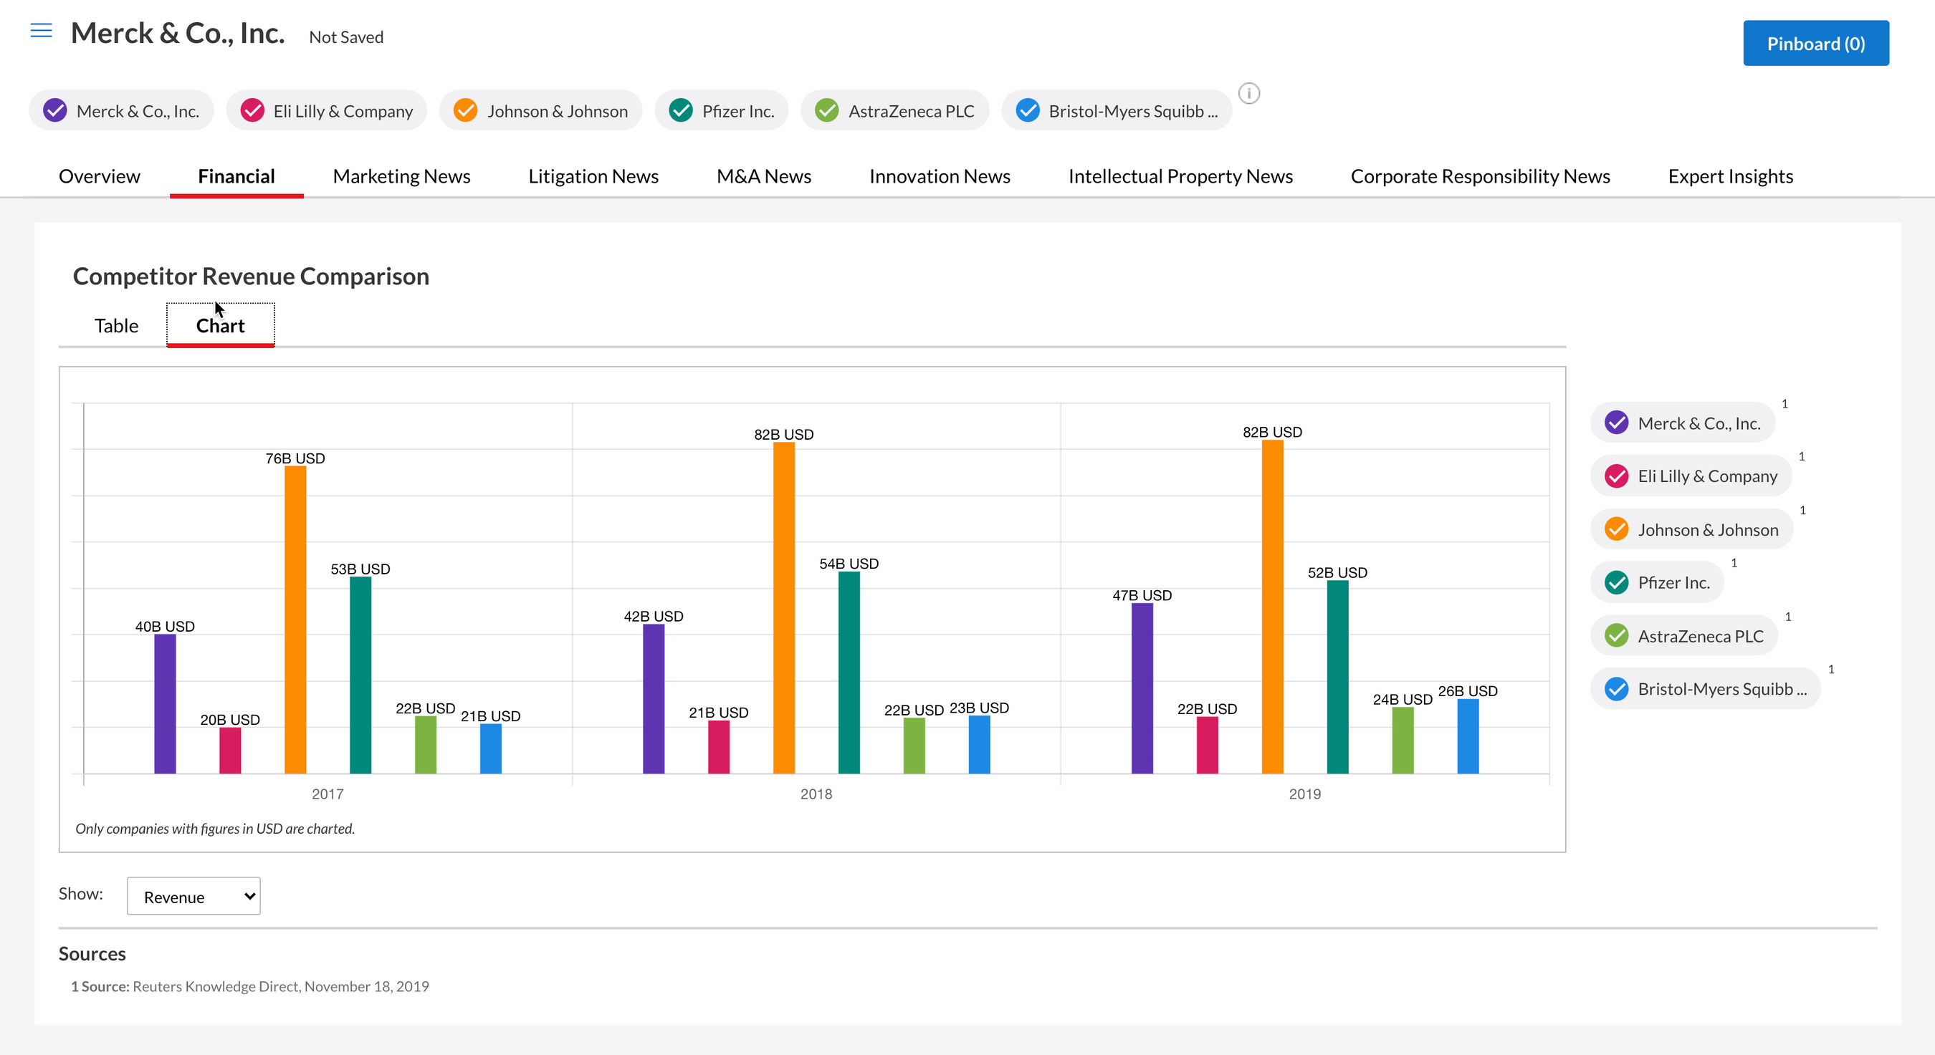Click pink checkmark icon on top Eli Lilly chip
This screenshot has height=1055, width=1935.
[x=252, y=111]
